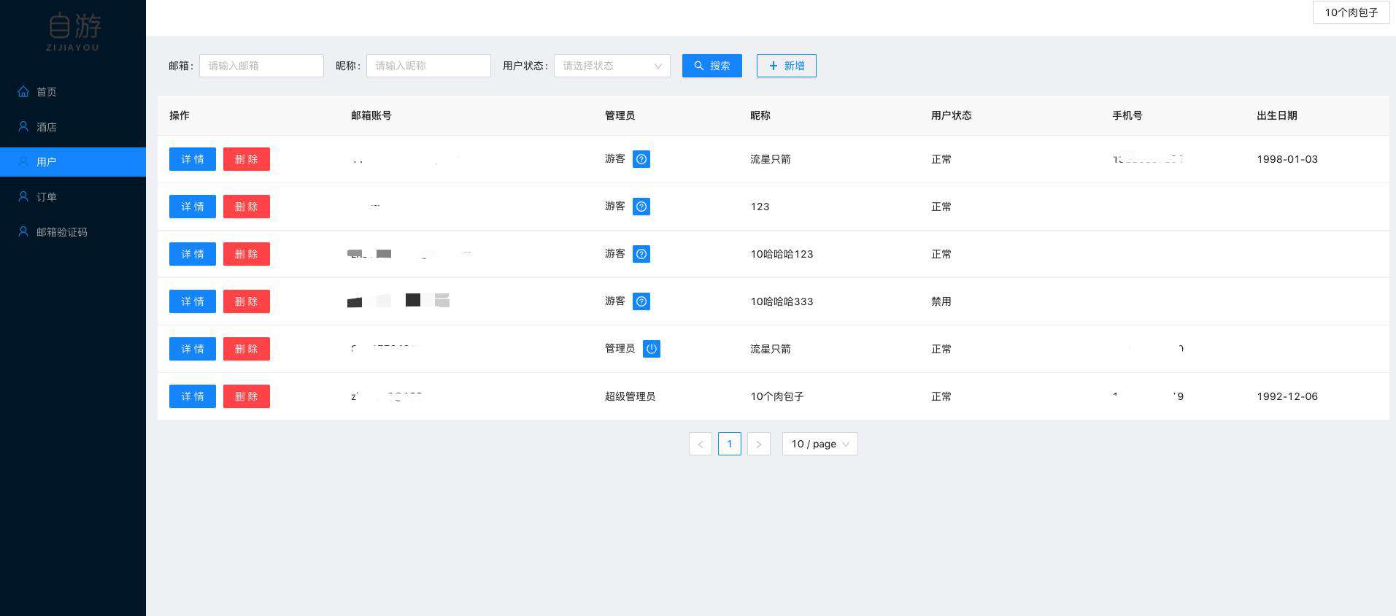Click the 10个肉包子 nickname cell in the table
The width and height of the screenshot is (1396, 616).
coord(777,396)
